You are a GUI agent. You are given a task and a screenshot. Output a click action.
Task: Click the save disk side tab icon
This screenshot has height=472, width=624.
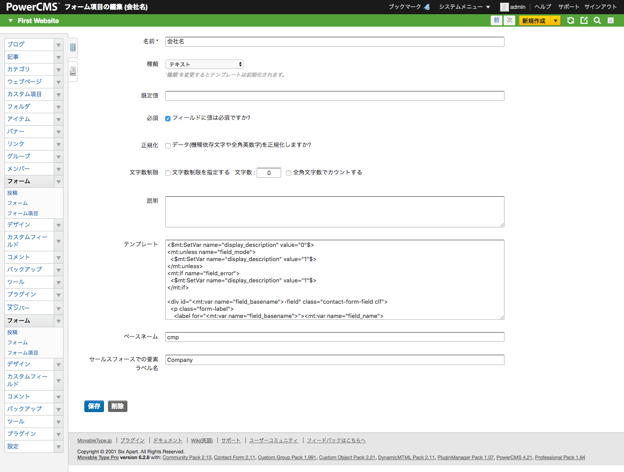click(x=73, y=71)
